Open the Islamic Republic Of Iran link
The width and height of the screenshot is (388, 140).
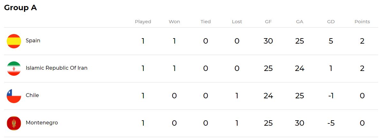(x=56, y=68)
